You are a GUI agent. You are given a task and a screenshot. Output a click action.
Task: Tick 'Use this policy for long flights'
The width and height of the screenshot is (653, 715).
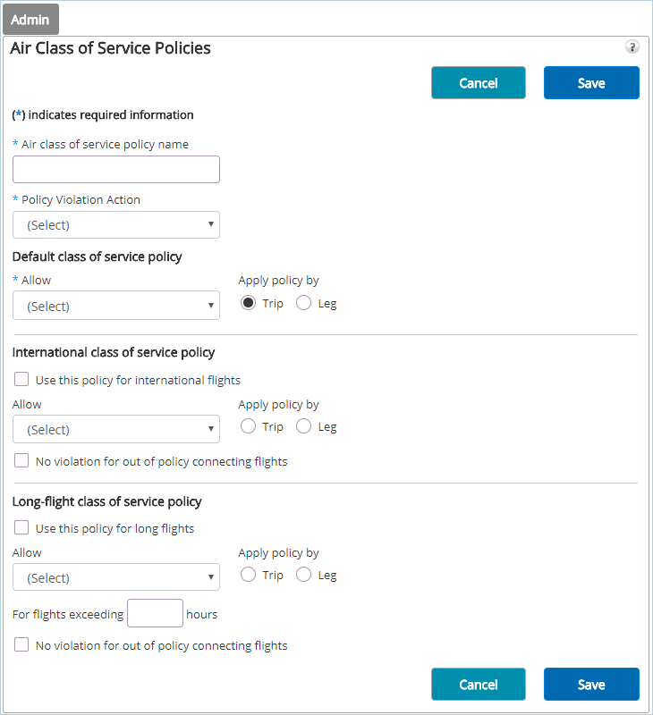[21, 528]
